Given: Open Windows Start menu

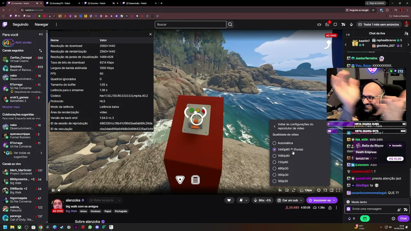Looking at the screenshot, I should click(x=5, y=227).
